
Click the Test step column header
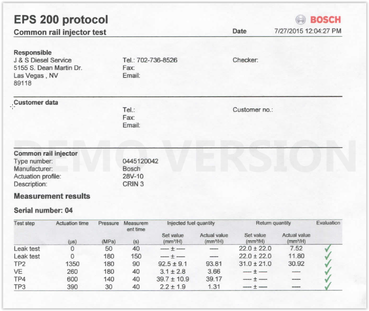click(24, 223)
